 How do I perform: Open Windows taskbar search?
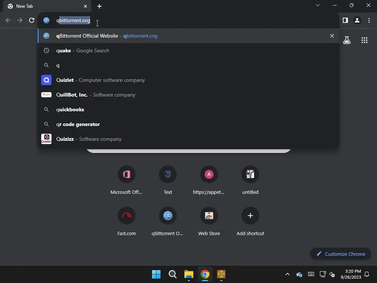[x=172, y=274]
